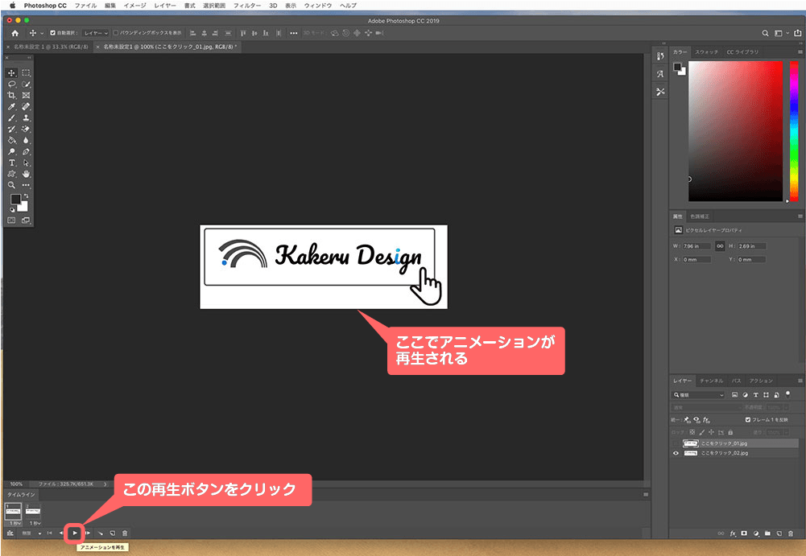Add layer style with fx icon
Screen dimensions: 806x556
pyautogui.click(x=733, y=533)
